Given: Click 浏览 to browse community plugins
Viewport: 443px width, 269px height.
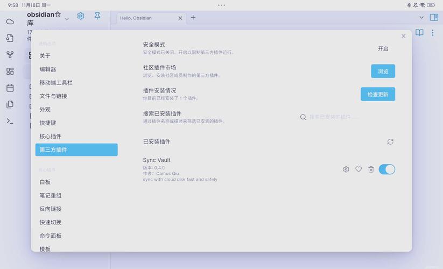Looking at the screenshot, I should point(383,71).
